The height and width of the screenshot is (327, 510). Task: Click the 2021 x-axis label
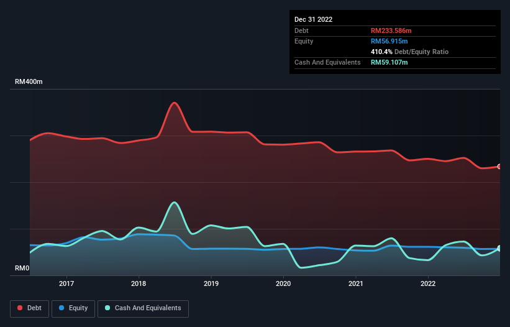point(356,283)
